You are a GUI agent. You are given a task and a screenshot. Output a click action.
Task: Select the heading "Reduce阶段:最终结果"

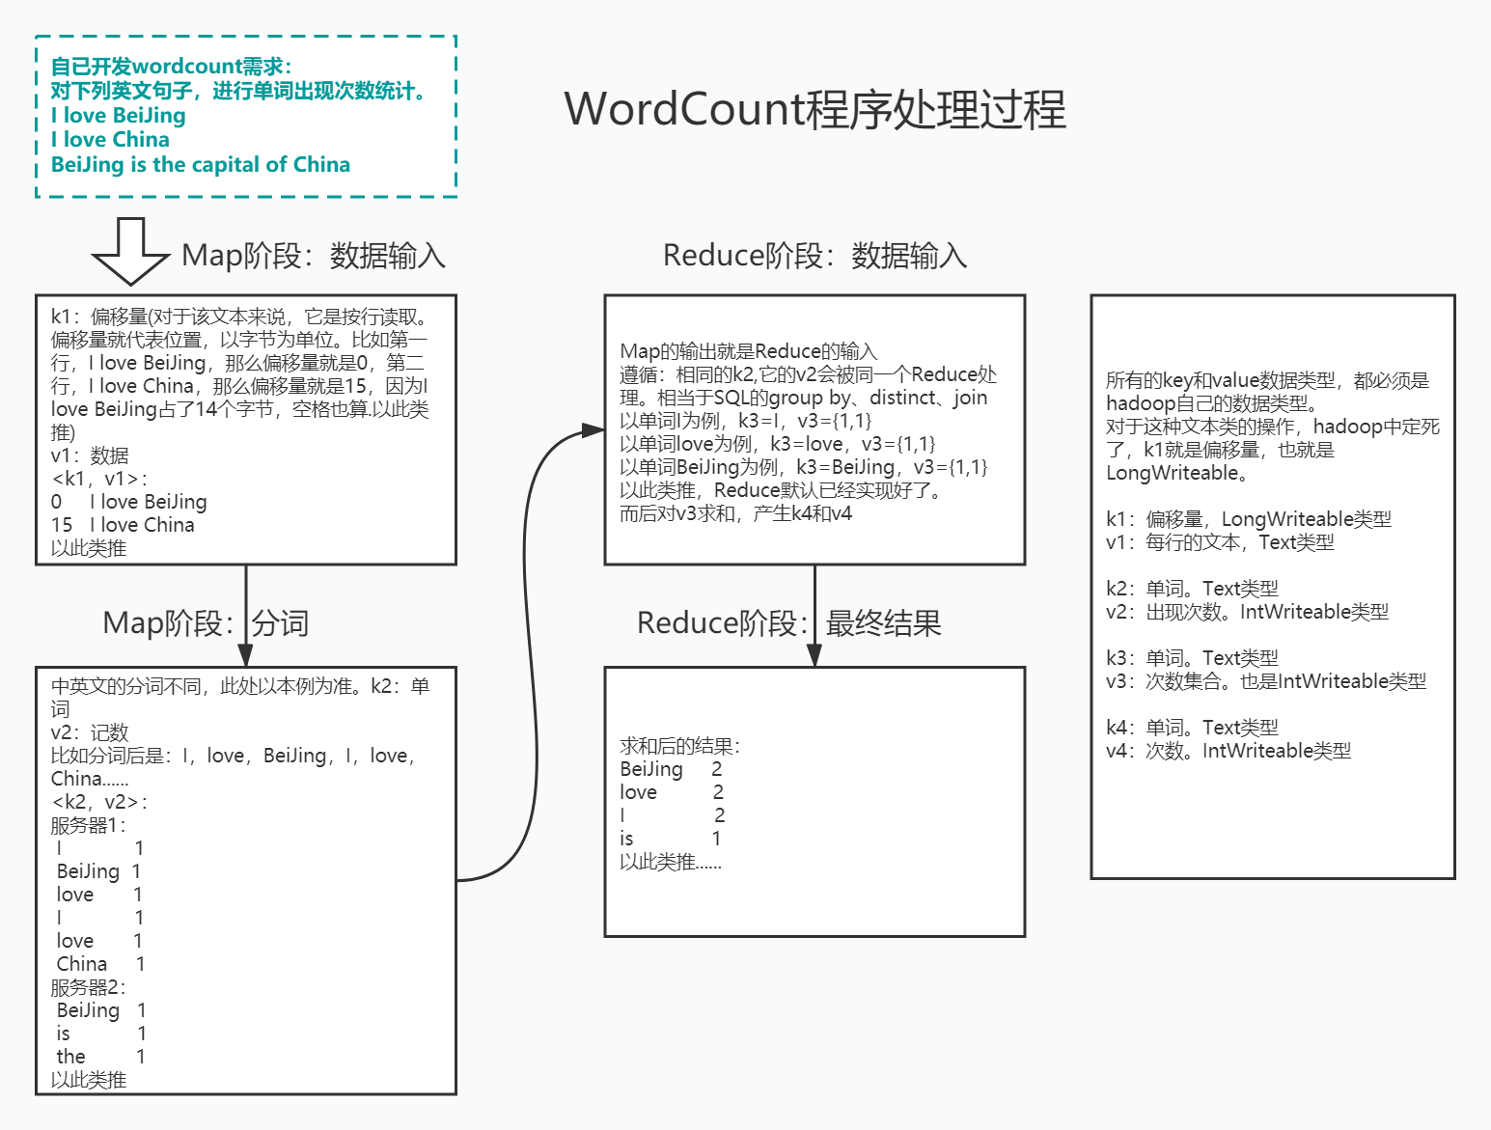(789, 623)
